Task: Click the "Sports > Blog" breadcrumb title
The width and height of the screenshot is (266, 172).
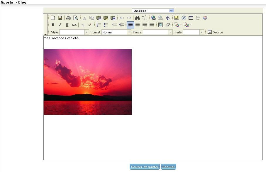Action: 13,2
